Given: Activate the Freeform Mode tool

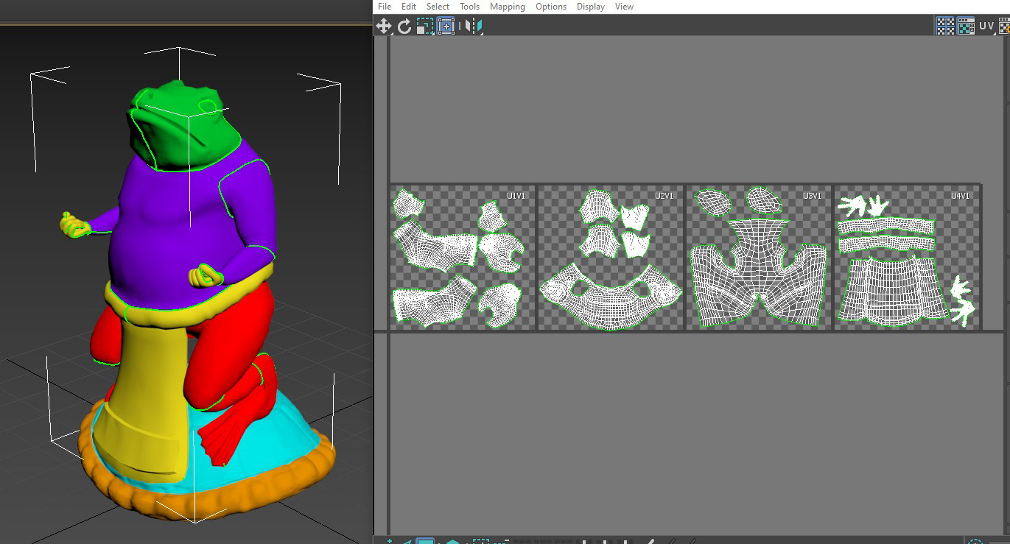Looking at the screenshot, I should tap(446, 27).
